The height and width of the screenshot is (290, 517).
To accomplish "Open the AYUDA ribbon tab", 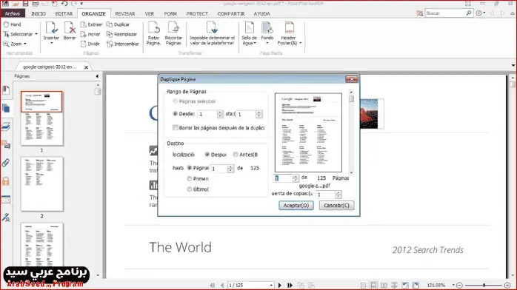I will click(x=261, y=14).
